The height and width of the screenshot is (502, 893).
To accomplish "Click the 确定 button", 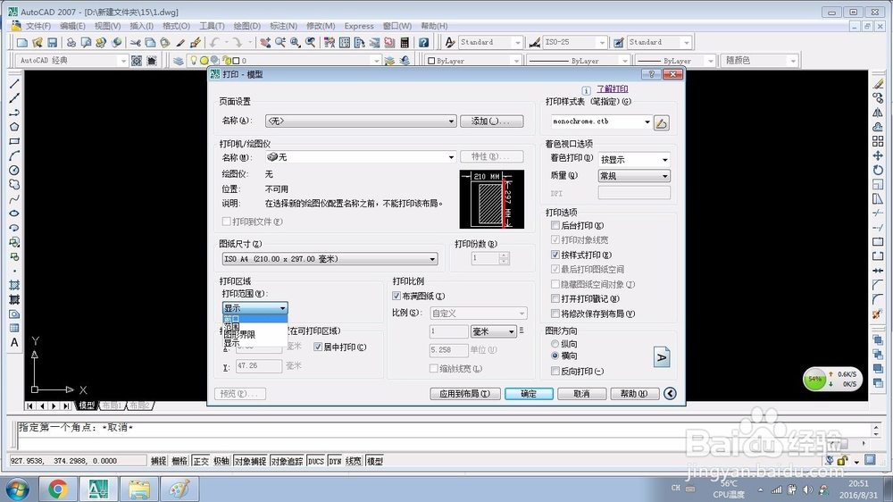I will click(529, 394).
